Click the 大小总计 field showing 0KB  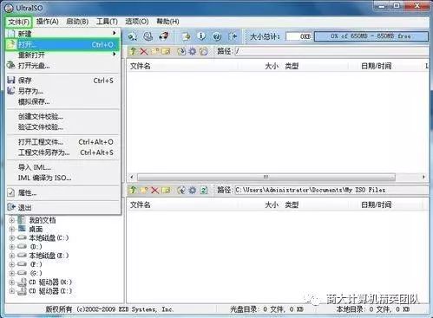tap(299, 36)
